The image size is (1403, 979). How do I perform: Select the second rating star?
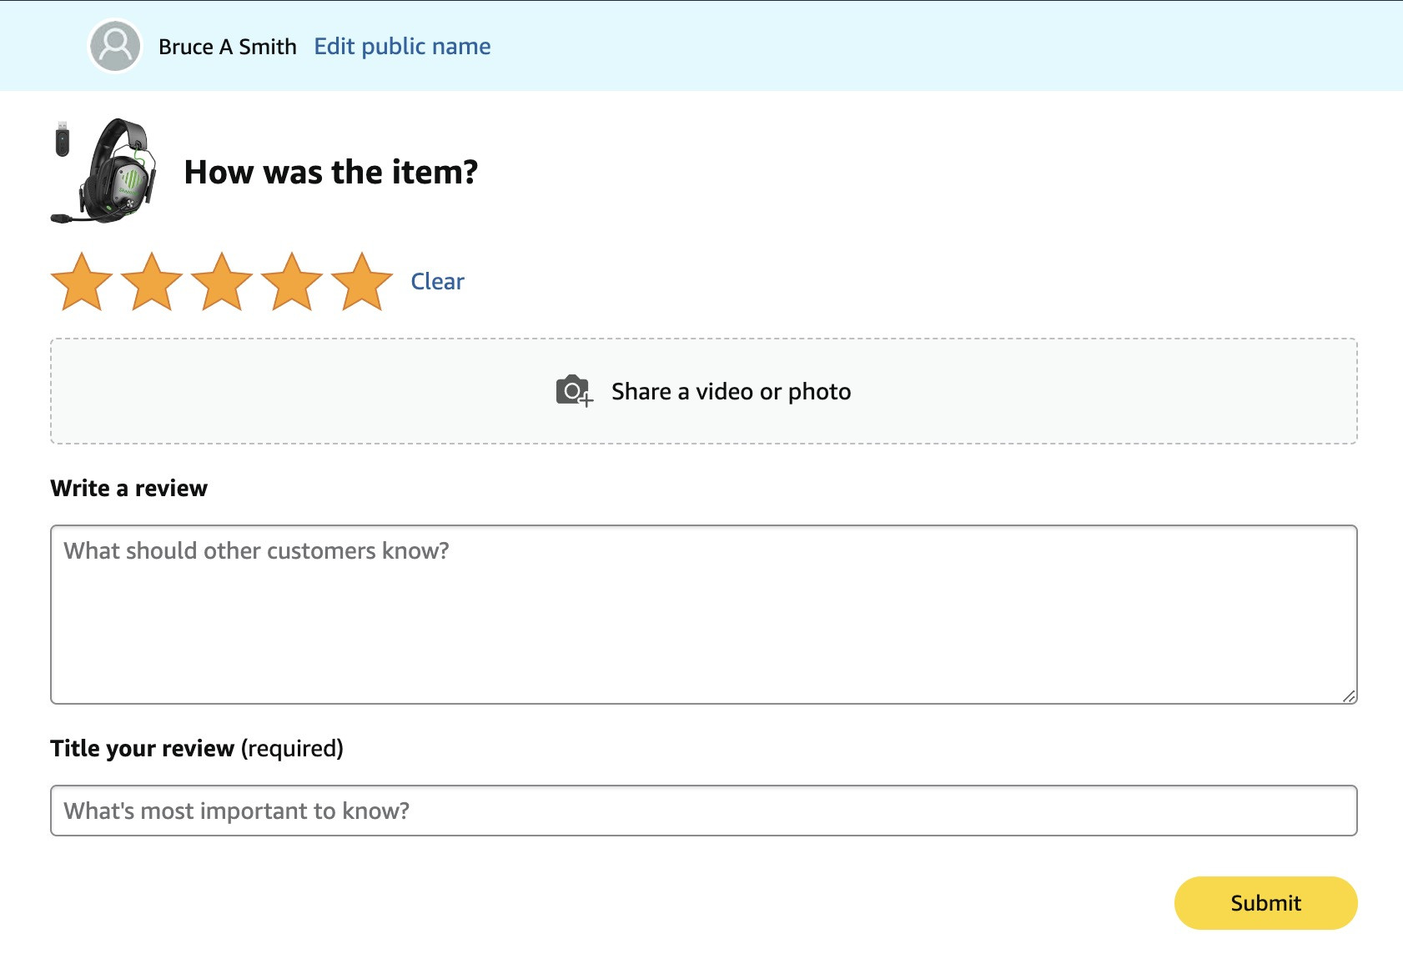[152, 282]
